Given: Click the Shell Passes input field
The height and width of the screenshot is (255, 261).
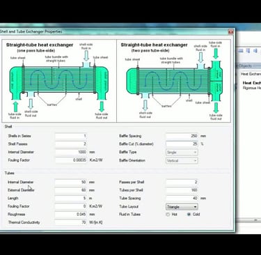Looking at the screenshot, I should (x=71, y=144).
